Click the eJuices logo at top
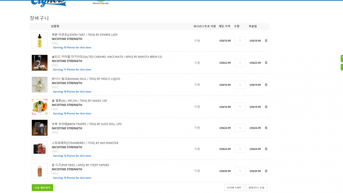 click(x=49, y=3)
